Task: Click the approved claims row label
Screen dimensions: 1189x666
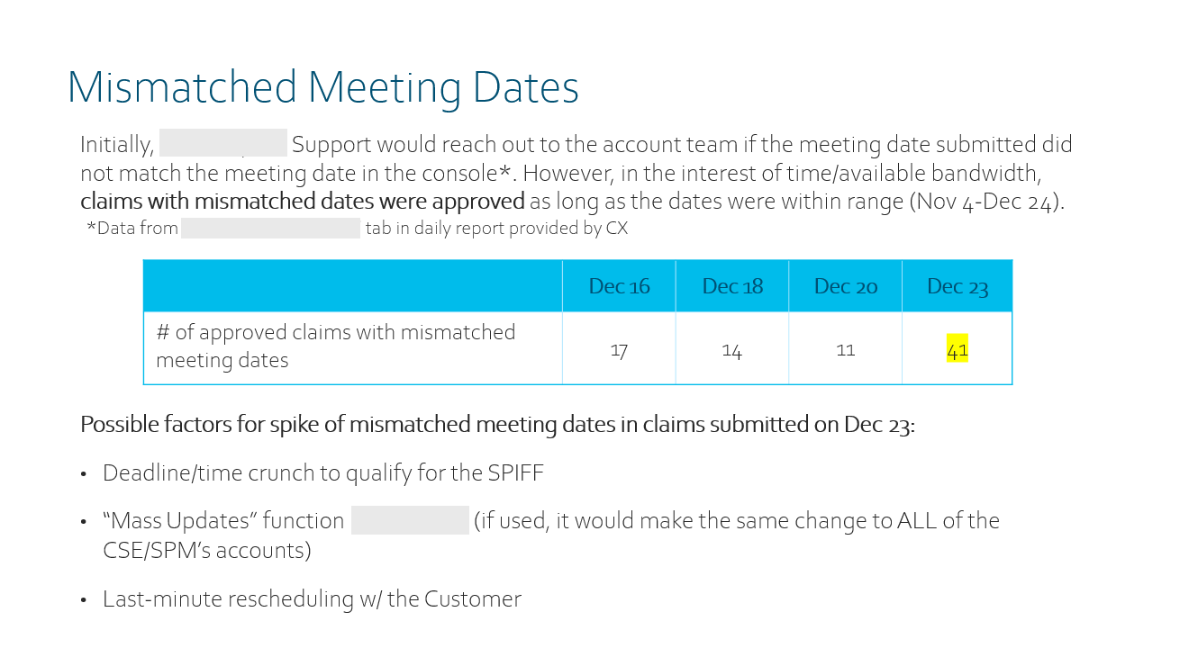Action: click(336, 346)
